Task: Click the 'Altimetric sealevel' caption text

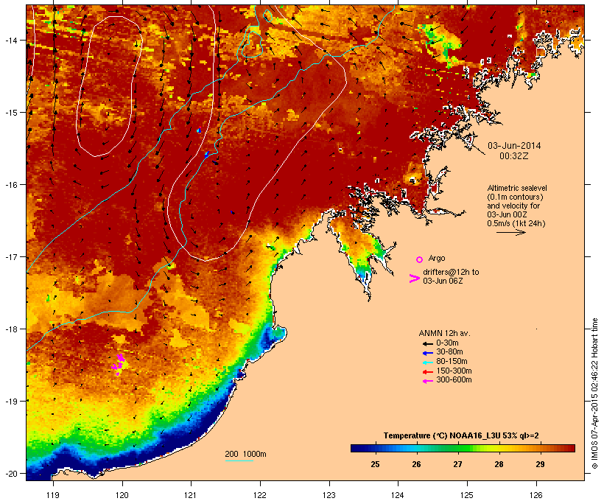Action: (x=517, y=188)
